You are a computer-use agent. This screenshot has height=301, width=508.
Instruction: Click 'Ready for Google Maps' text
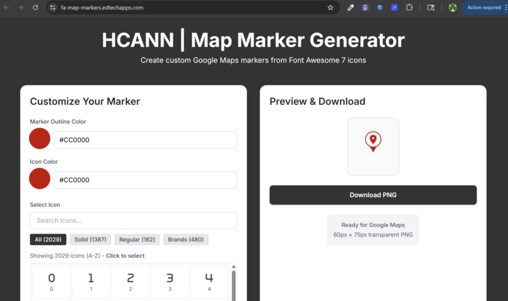tap(373, 225)
